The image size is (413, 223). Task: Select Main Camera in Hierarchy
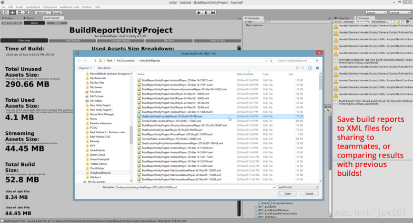pos(254,25)
